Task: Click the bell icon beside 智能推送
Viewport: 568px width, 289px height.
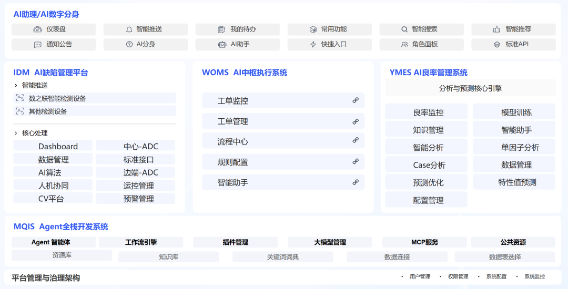Action: point(129,29)
